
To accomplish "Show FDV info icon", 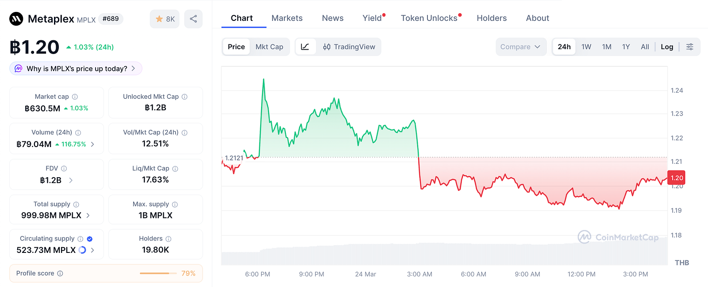I will click(x=64, y=168).
